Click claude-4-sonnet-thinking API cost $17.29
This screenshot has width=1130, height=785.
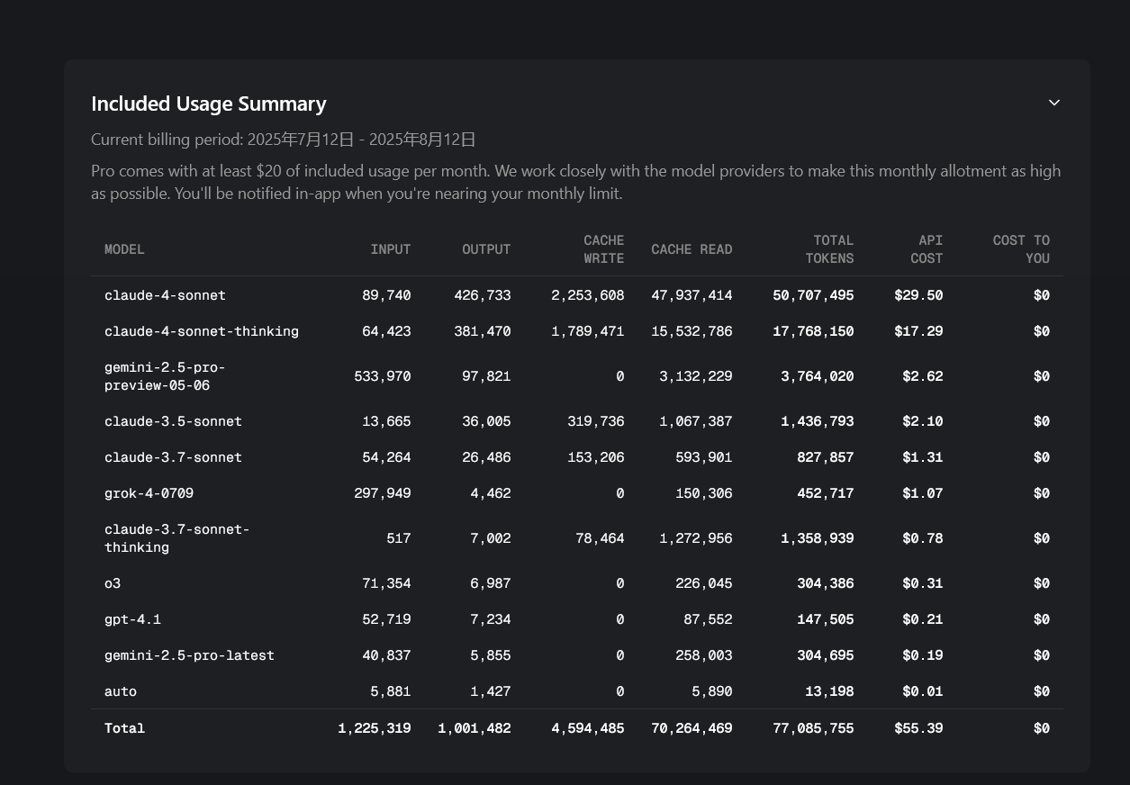918,331
